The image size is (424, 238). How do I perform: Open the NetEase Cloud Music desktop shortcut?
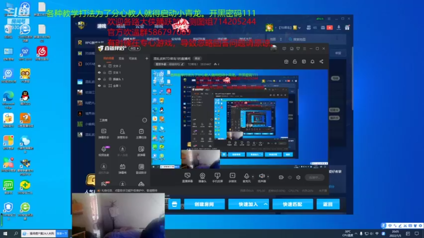coord(42,53)
